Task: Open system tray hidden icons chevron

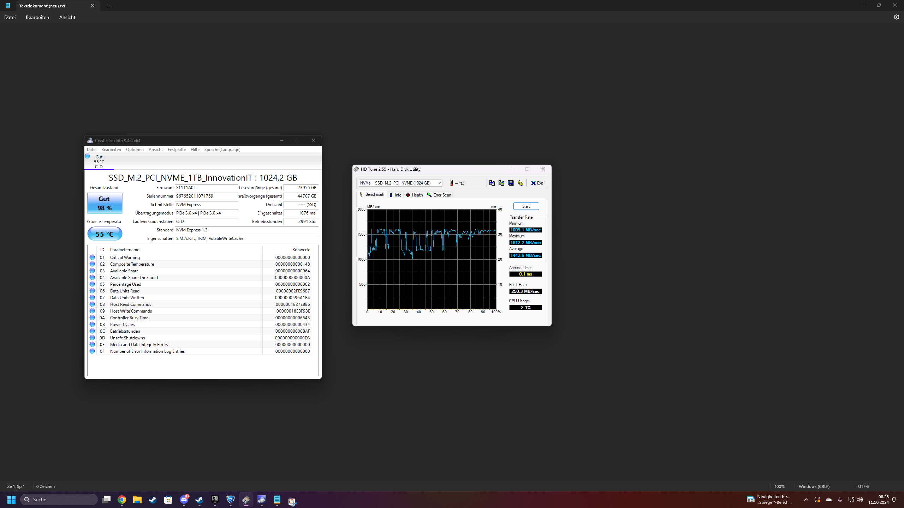Action: [806, 500]
